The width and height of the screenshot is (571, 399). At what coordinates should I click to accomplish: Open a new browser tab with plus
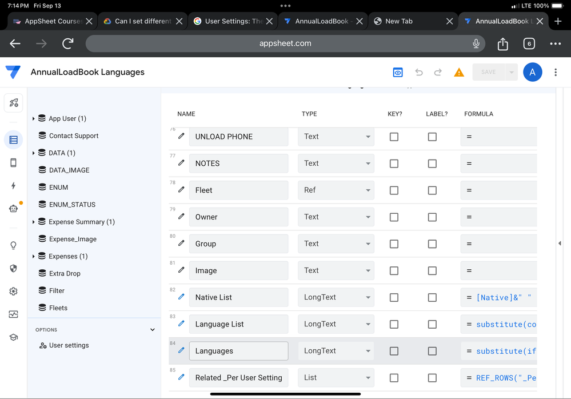557,21
